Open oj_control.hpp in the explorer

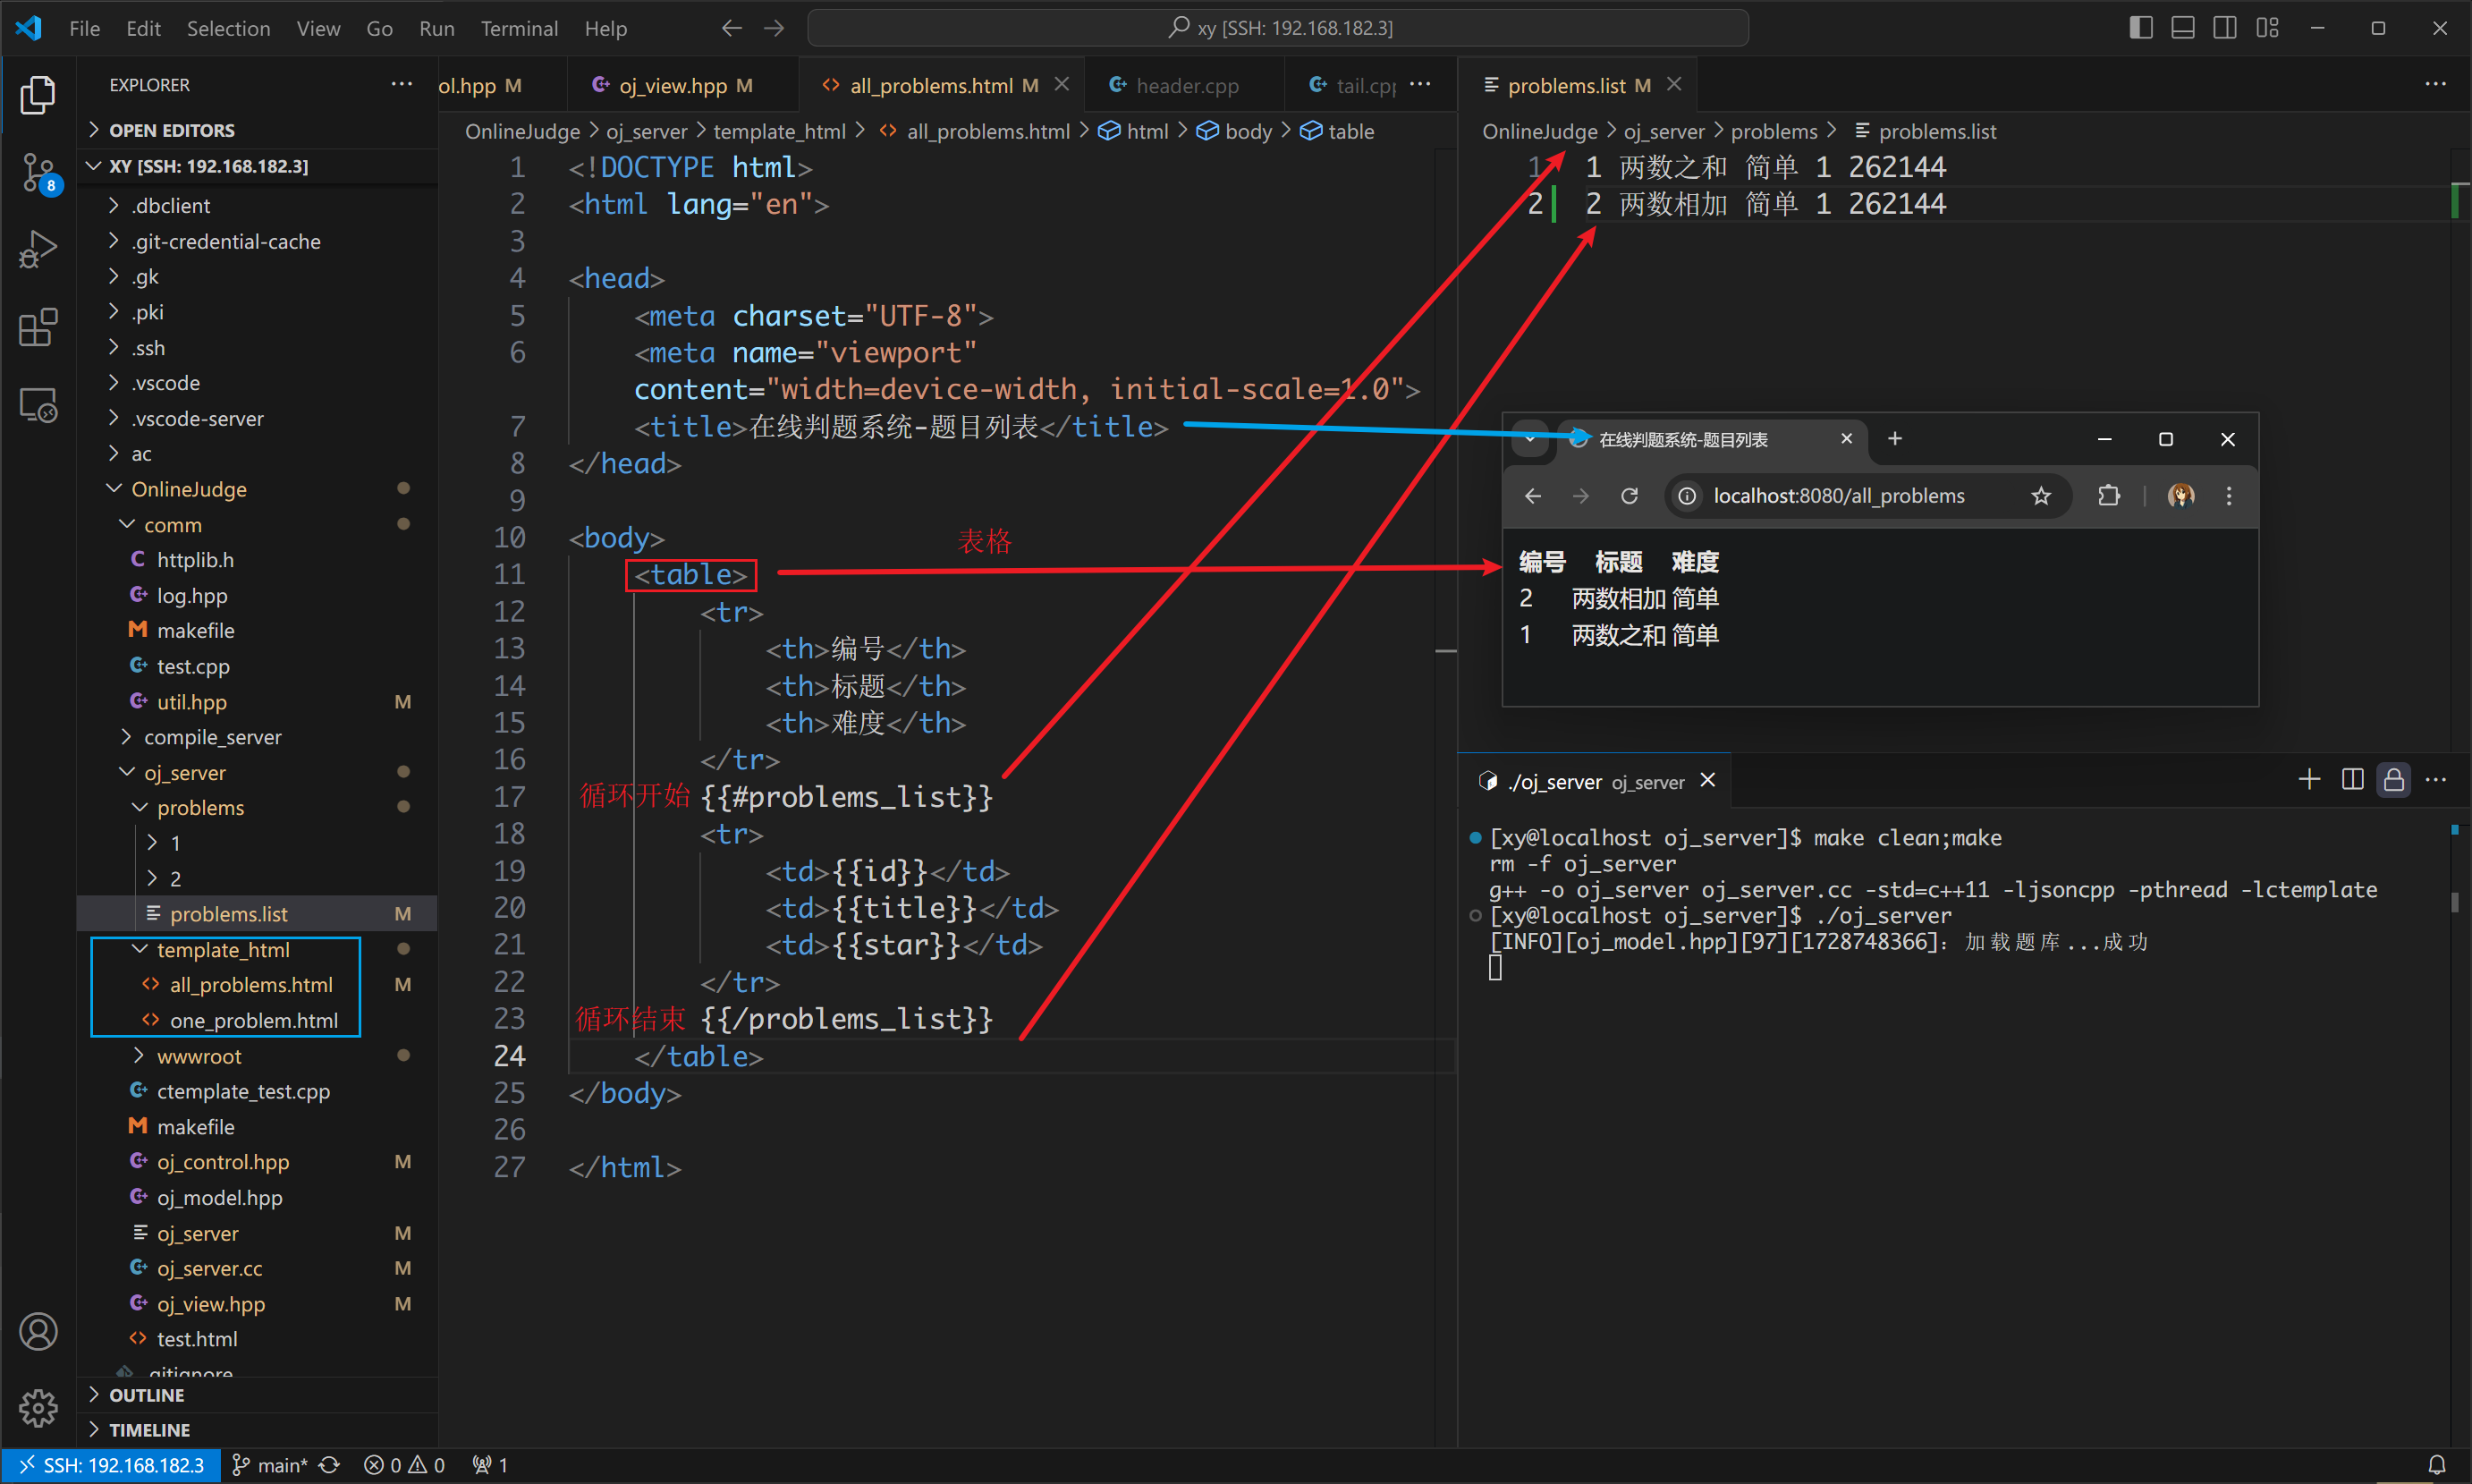[223, 1162]
